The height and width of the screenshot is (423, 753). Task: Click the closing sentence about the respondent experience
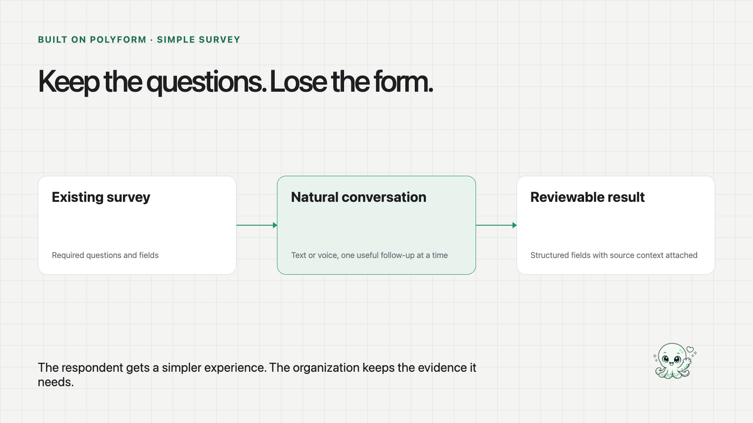coord(257,374)
